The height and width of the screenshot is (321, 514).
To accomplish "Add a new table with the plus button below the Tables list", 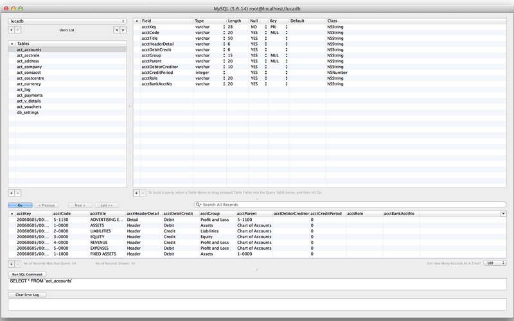I will click(11, 193).
